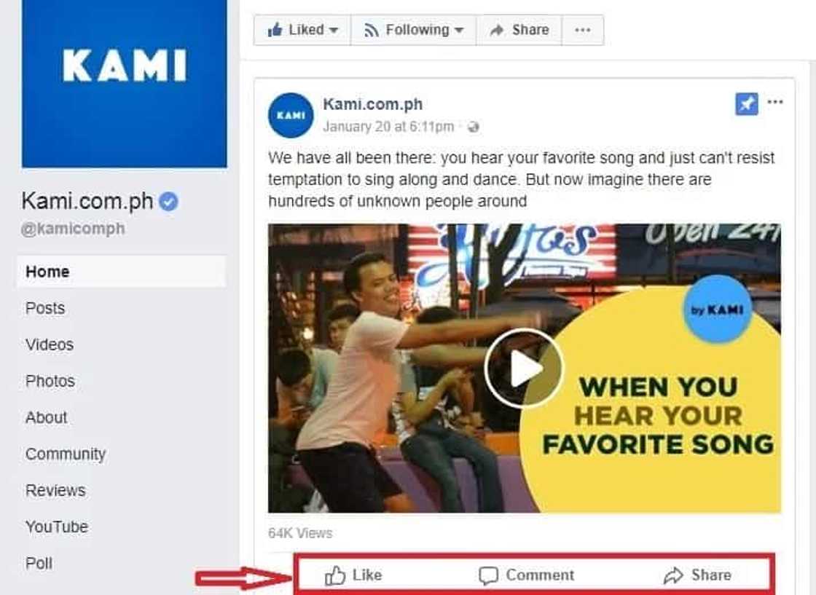Click the blue verified badge beside Kami.com.ph
Image resolution: width=816 pixels, height=595 pixels.
click(x=168, y=201)
